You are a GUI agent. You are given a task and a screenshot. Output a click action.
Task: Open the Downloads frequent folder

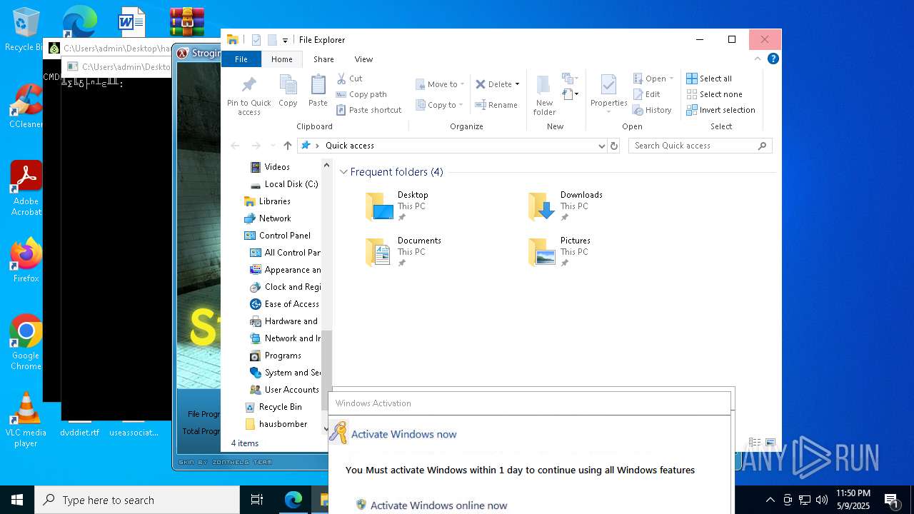566,206
